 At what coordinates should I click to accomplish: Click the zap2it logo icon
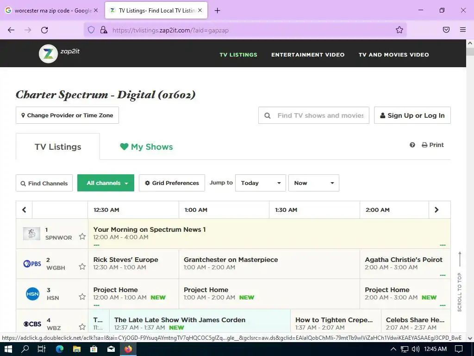tap(48, 54)
